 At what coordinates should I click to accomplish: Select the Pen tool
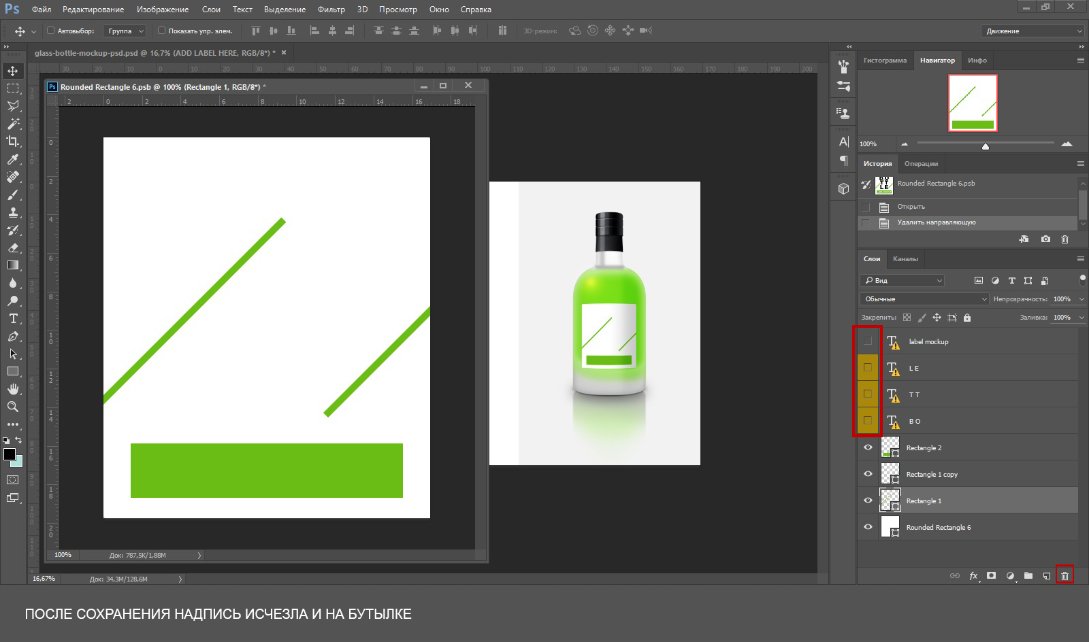pyautogui.click(x=13, y=336)
